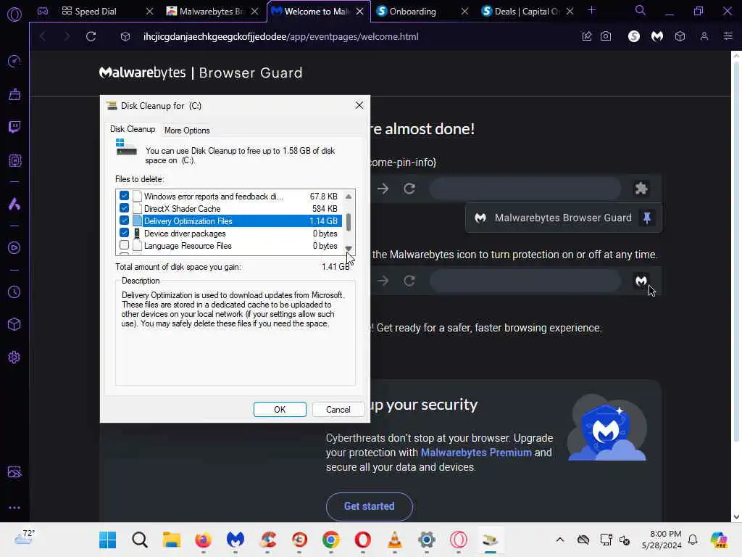Open VLC media player from taskbar
Image resolution: width=742 pixels, height=557 pixels.
(395, 540)
